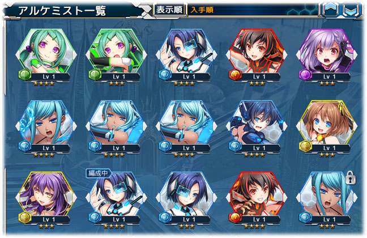The width and height of the screenshot is (367, 238).
Task: Click the green element orb of second card
Action: 95,75
